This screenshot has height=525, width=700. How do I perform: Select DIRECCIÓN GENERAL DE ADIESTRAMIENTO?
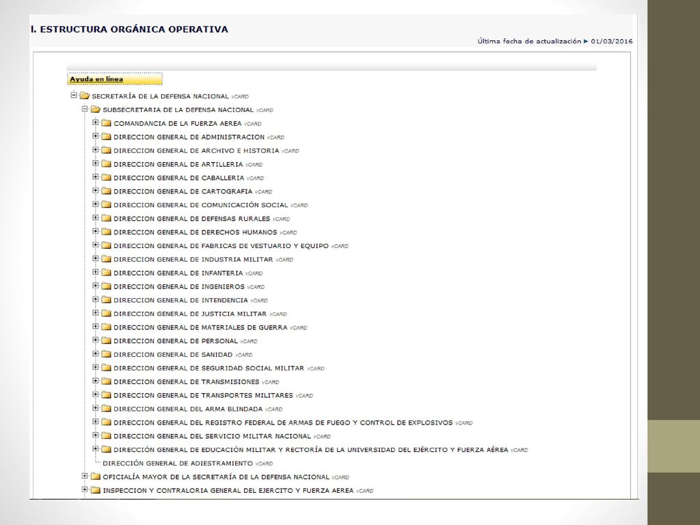click(178, 463)
